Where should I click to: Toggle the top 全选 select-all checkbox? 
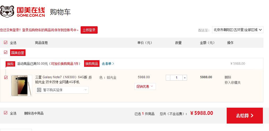tap(6, 42)
